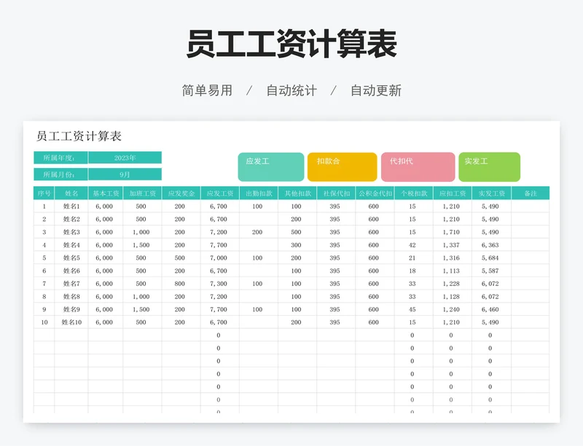
Task: Click the 姓名4 name cell
Action: pyautogui.click(x=71, y=244)
